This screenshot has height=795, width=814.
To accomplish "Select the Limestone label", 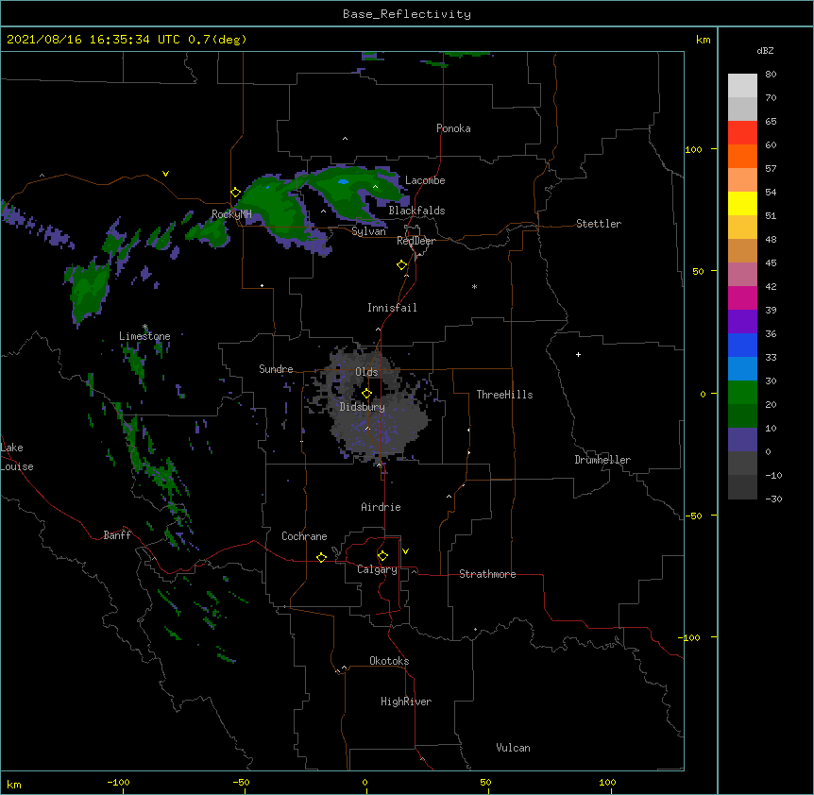I will tap(144, 336).
